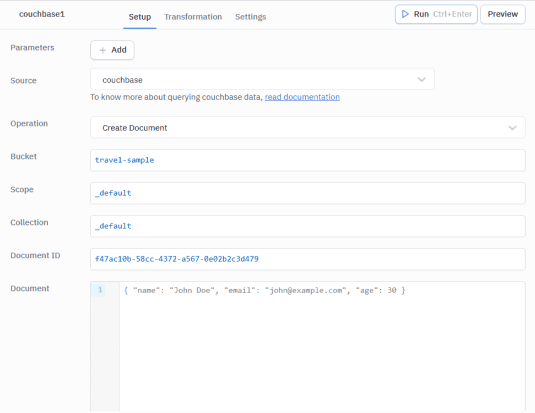Expand the Source dropdown chevron

[421, 80]
